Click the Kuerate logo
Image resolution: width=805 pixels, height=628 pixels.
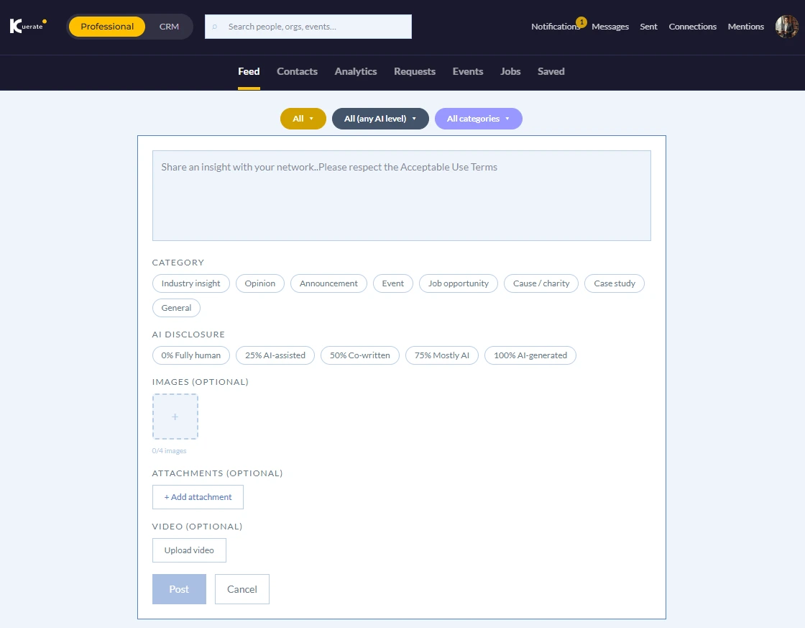point(28,26)
